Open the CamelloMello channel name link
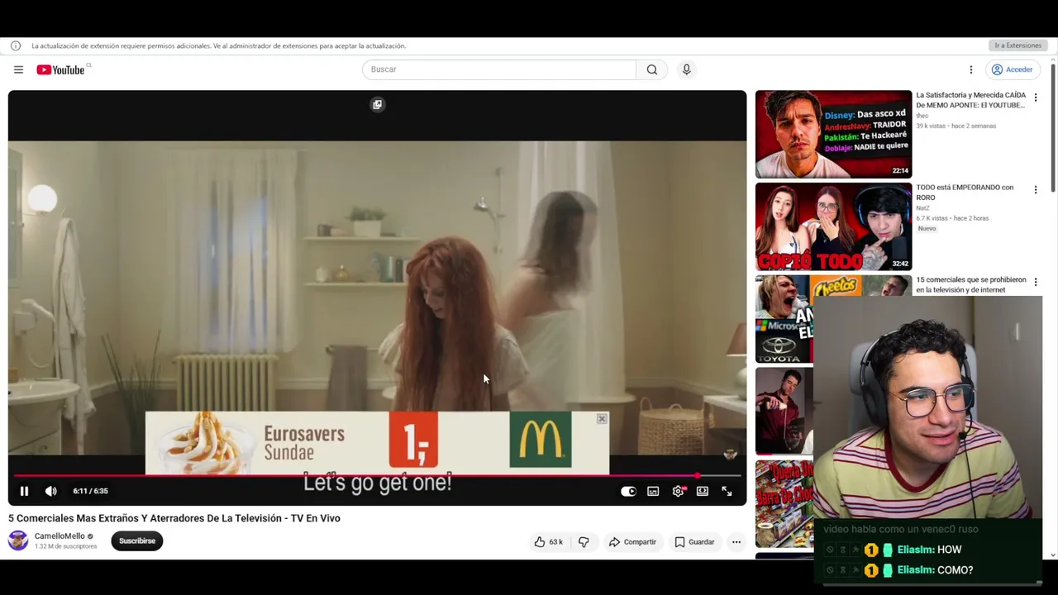The image size is (1058, 595). click(x=60, y=536)
